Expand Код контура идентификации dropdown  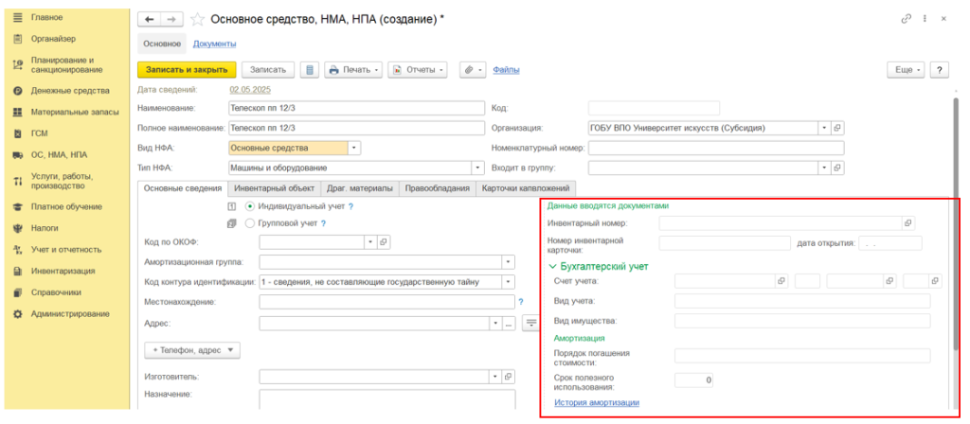tap(508, 282)
